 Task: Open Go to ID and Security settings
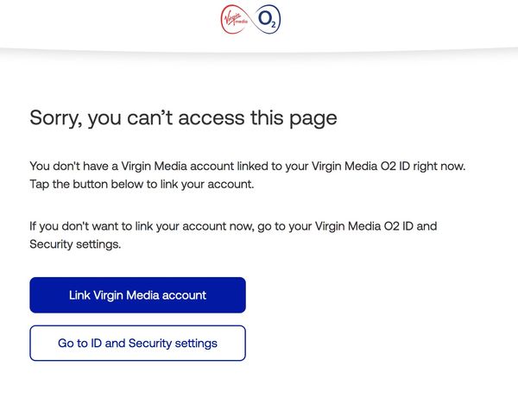(138, 343)
